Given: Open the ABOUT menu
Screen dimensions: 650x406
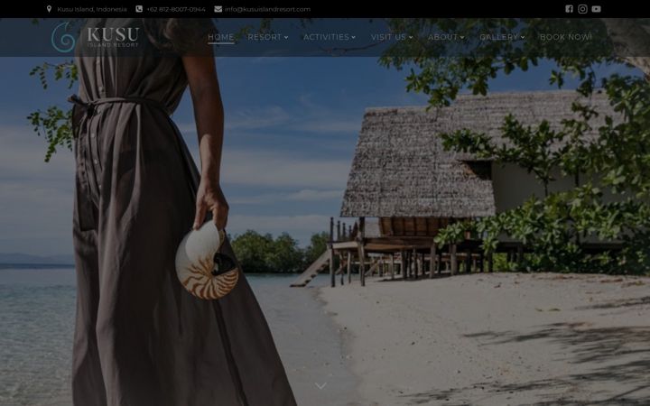Looking at the screenshot, I should pos(442,37).
